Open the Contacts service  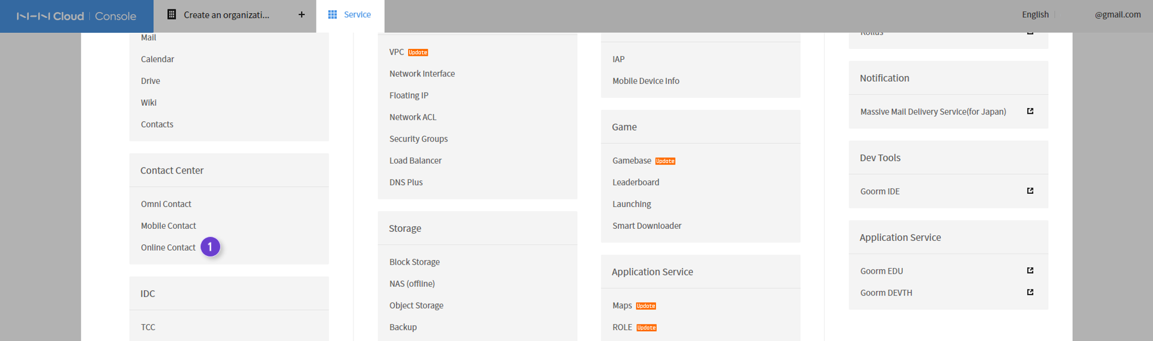click(x=157, y=125)
